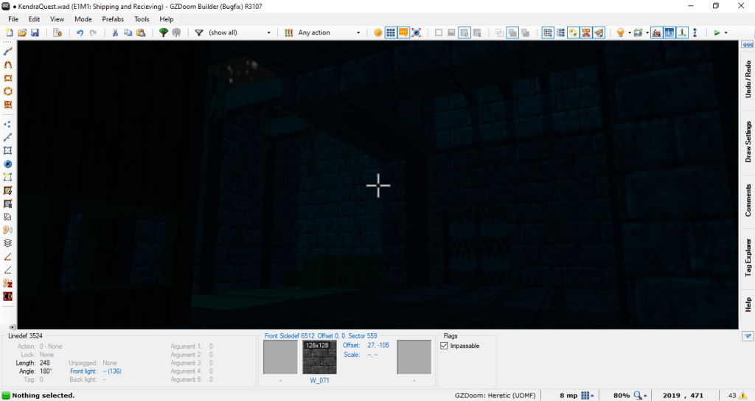Viewport: 755px width, 401px height.
Task: Click the light bulb dynamic lights icon
Action: click(620, 32)
